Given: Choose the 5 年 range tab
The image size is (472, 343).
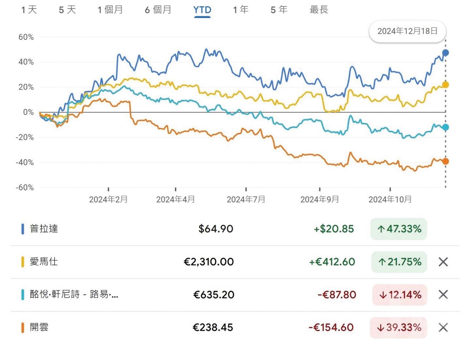Looking at the screenshot, I should 279,10.
